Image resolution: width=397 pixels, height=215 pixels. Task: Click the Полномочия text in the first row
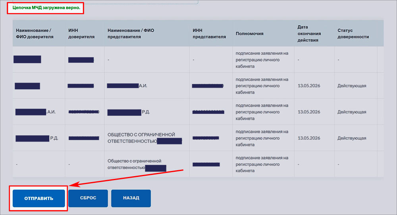coord(261,60)
